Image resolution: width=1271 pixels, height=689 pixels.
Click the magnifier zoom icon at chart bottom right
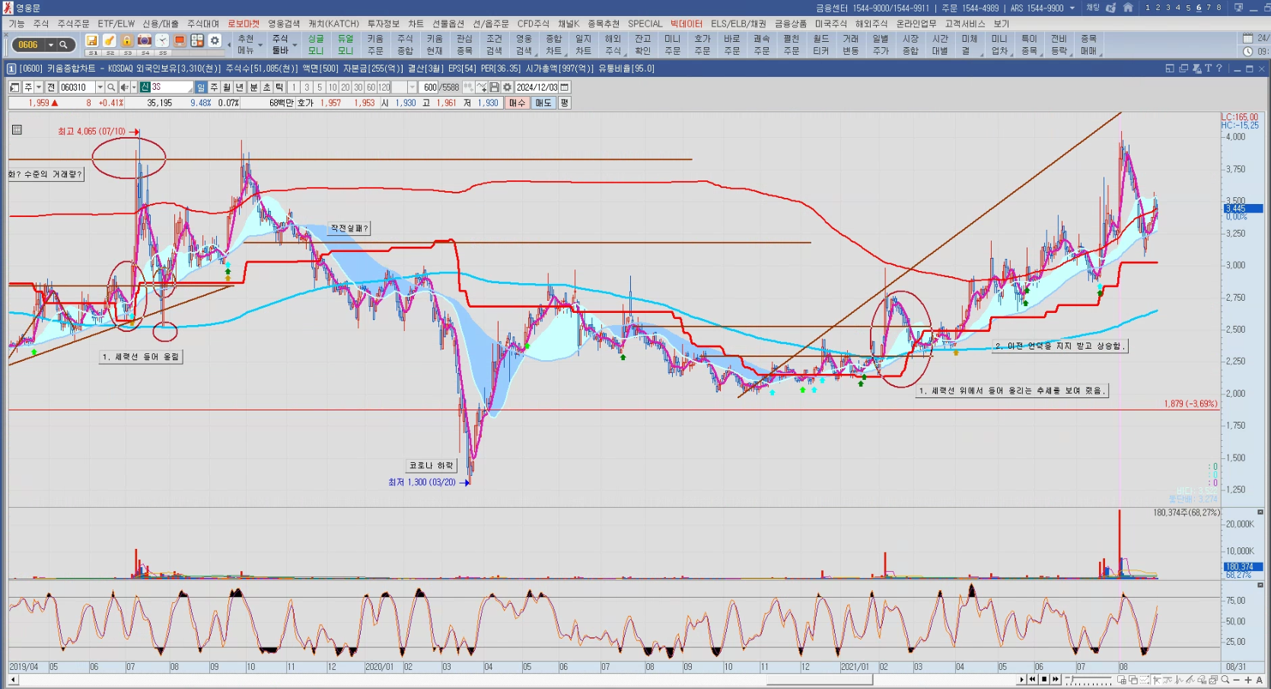pos(1225,680)
